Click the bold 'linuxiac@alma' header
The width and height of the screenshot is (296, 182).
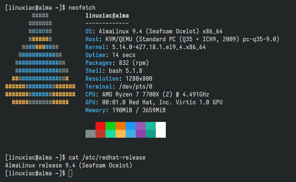(107, 15)
